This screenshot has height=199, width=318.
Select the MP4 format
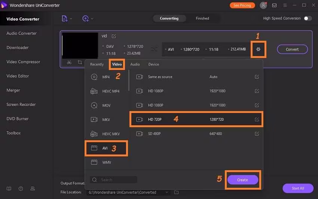pyautogui.click(x=106, y=77)
